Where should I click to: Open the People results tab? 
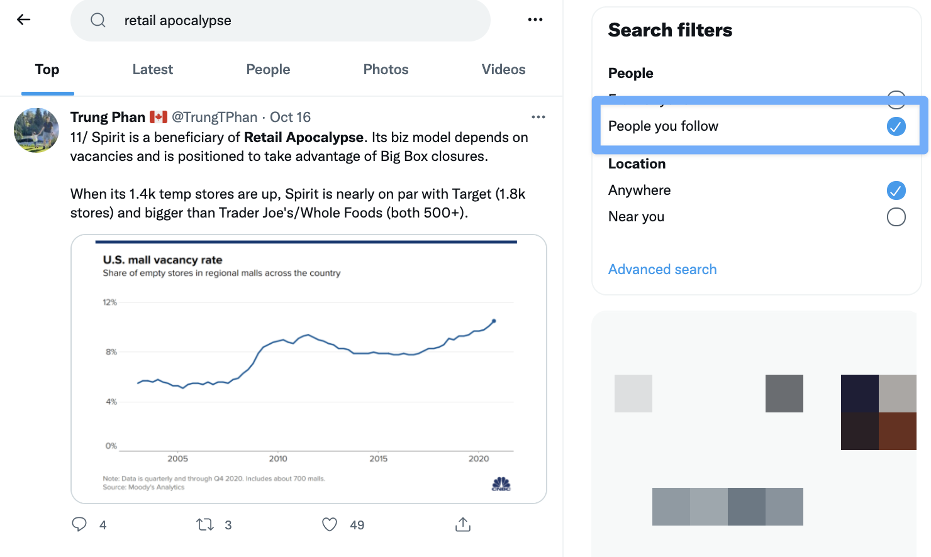(268, 70)
